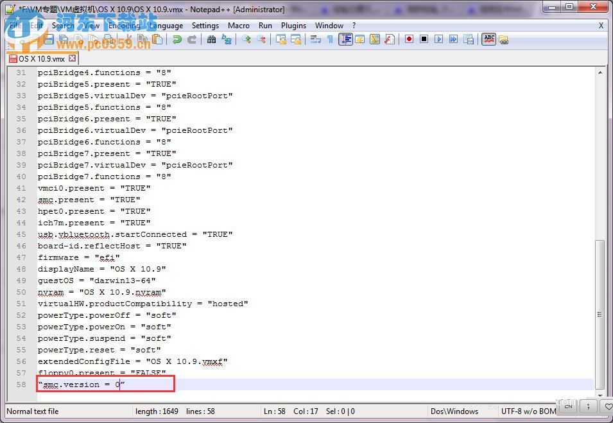
Task: Open the Language menu
Action: 166,26
